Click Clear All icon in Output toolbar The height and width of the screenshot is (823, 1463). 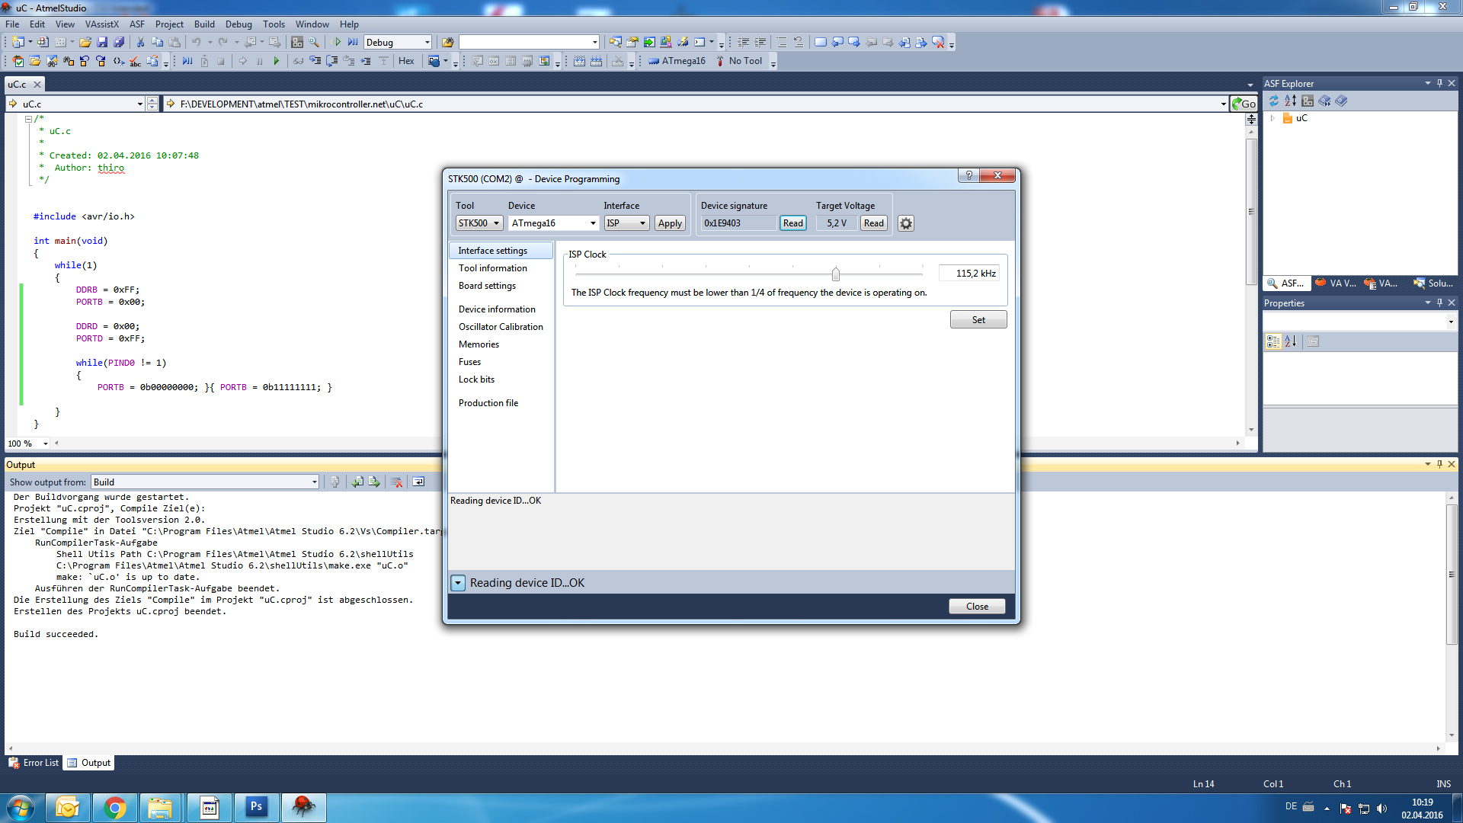click(396, 482)
